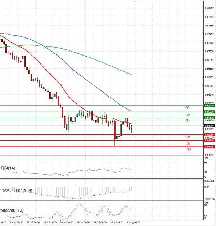Select the 0.65480 price tag
This screenshot has width=216, height=226.
click(x=210, y=118)
